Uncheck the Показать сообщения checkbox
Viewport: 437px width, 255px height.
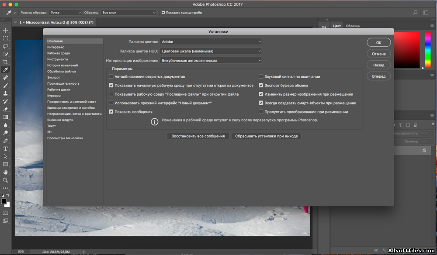tap(111, 112)
